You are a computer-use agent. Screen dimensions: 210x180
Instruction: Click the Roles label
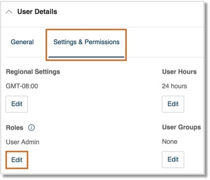[14, 128]
